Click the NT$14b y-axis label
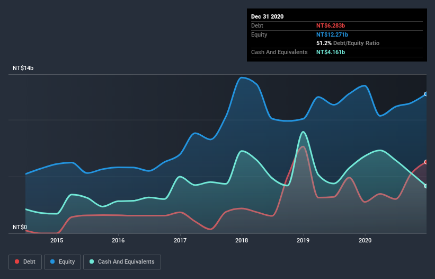 coord(23,68)
